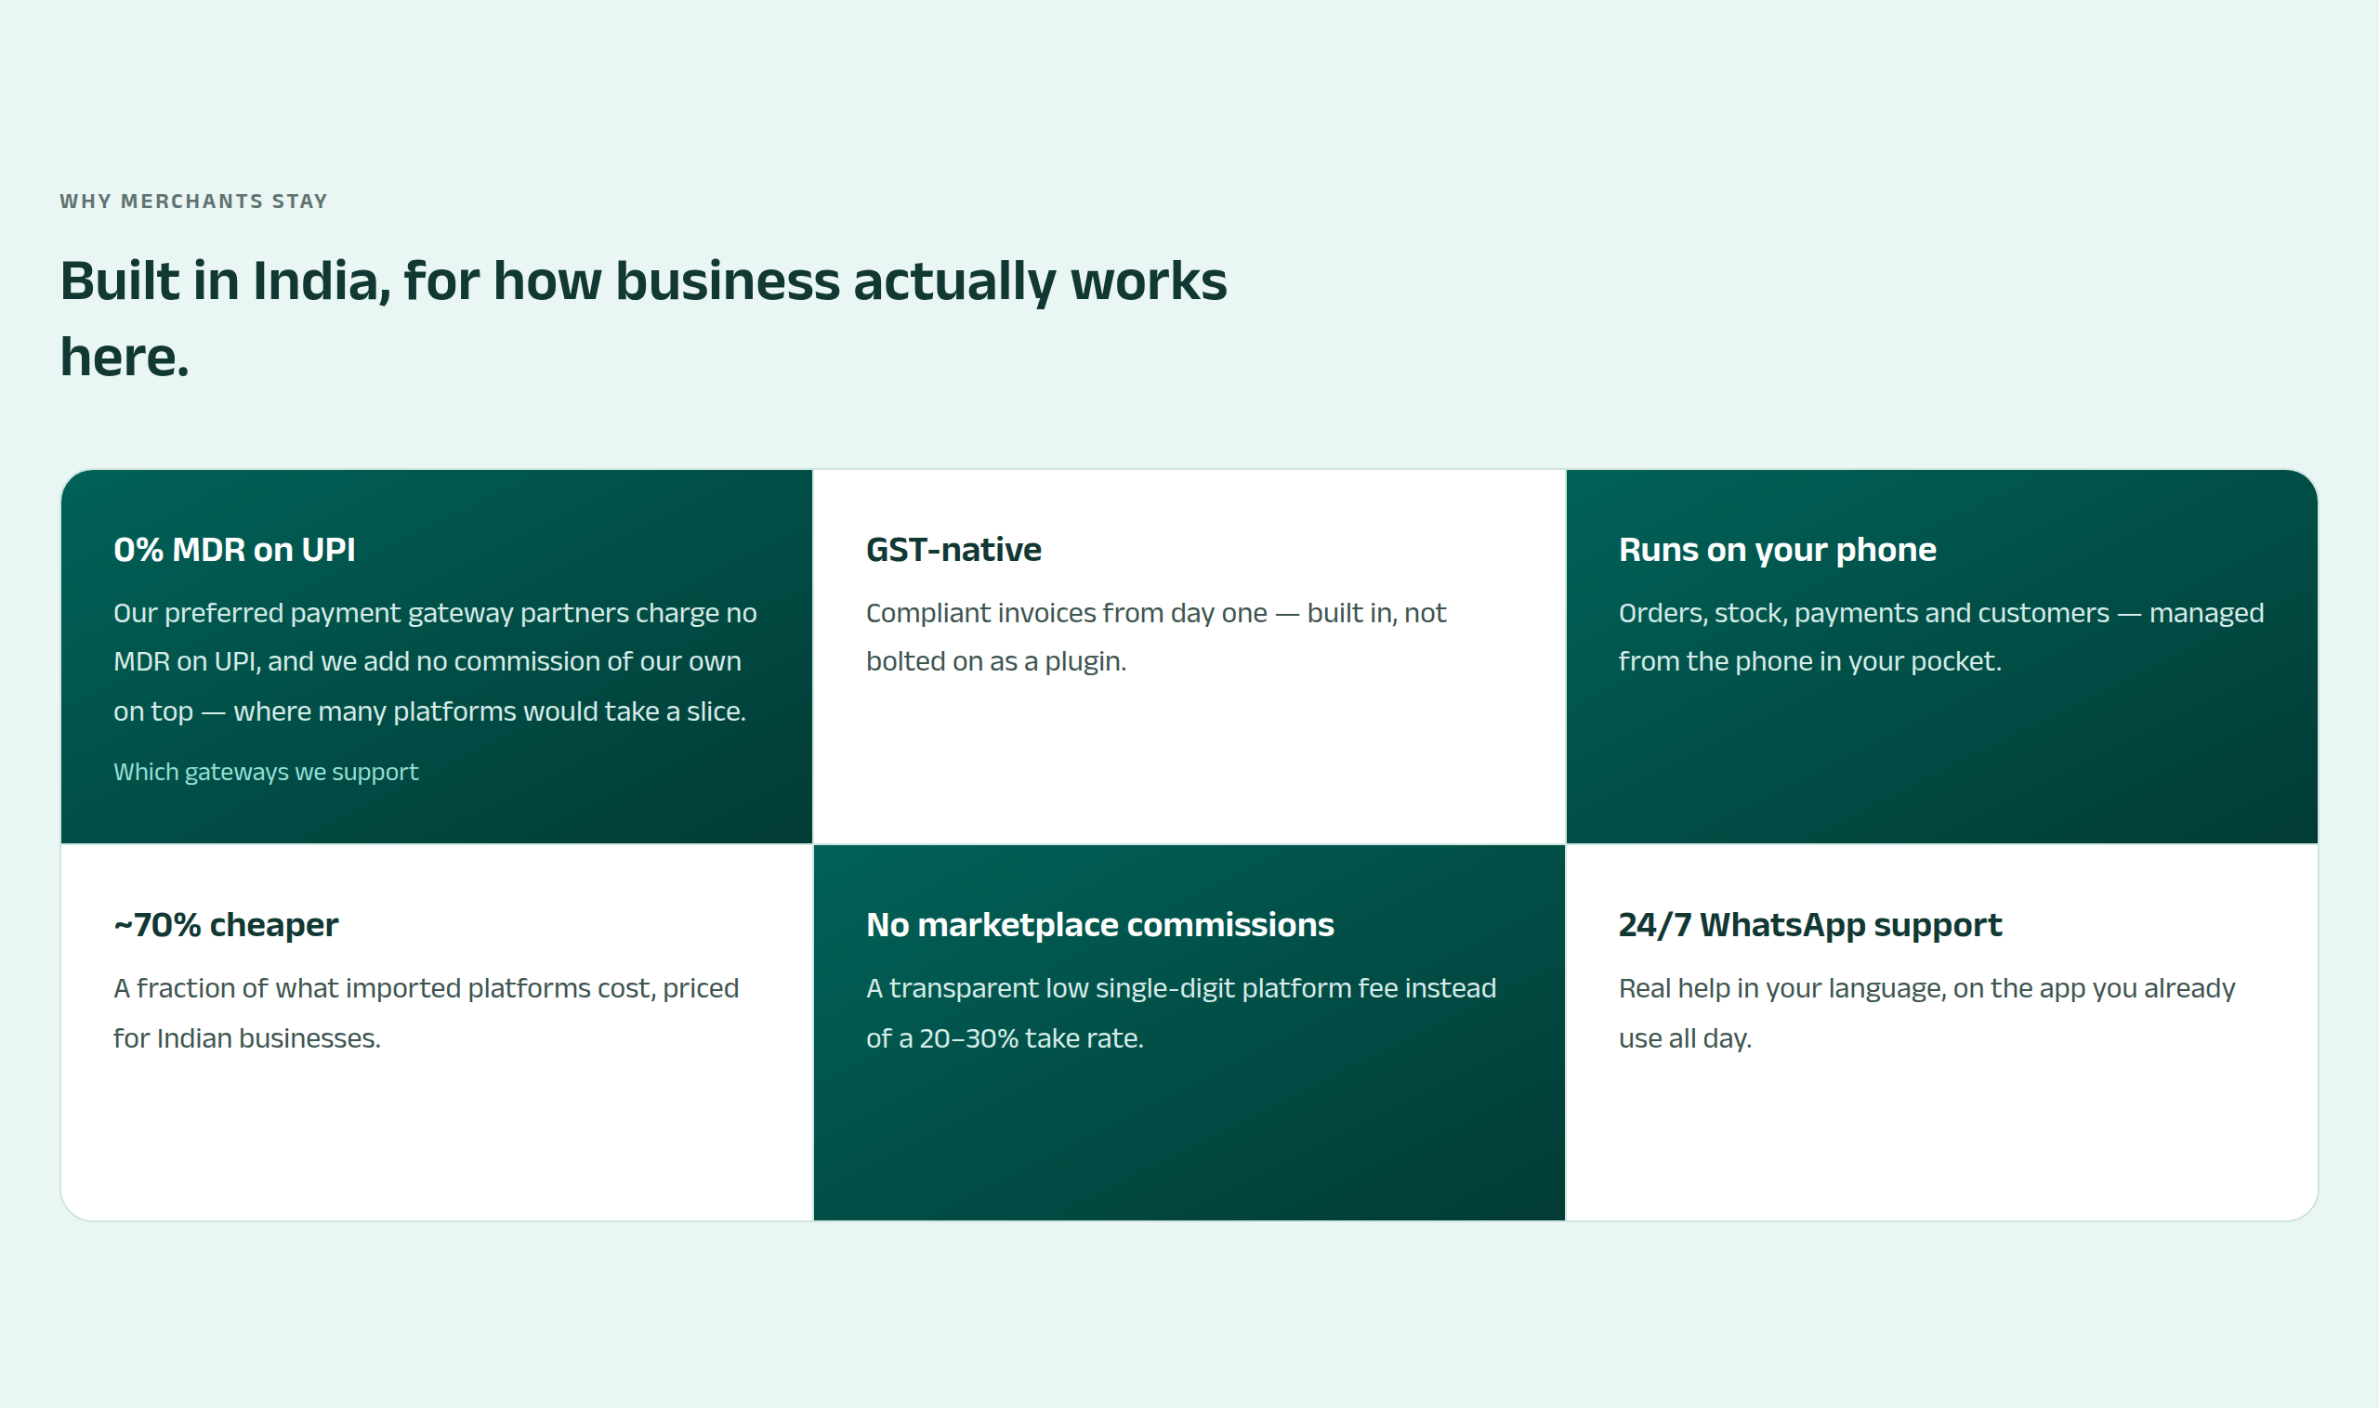The height and width of the screenshot is (1408, 2379).
Task: Click the "Runs on your phone" heading
Action: [x=1777, y=549]
